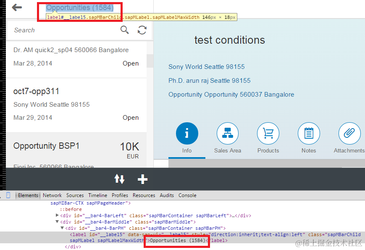Open the Ph.D. arun raj Seattle link

click(x=210, y=81)
